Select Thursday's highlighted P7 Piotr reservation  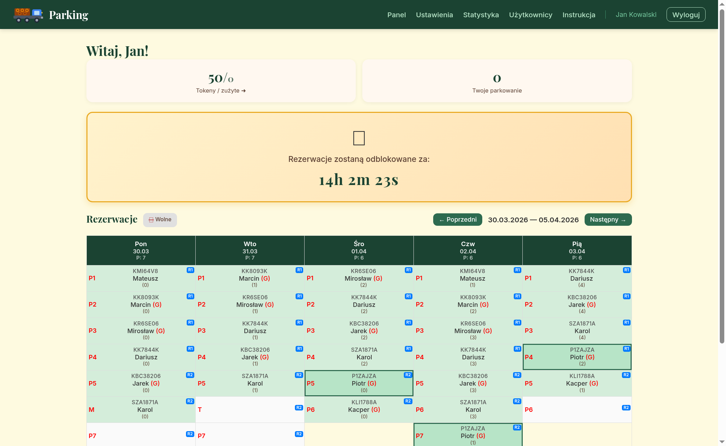tap(467, 435)
